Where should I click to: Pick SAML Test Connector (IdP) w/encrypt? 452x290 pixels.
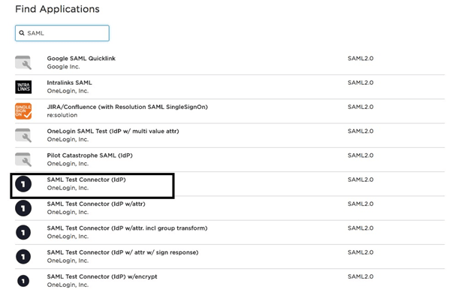(x=102, y=276)
